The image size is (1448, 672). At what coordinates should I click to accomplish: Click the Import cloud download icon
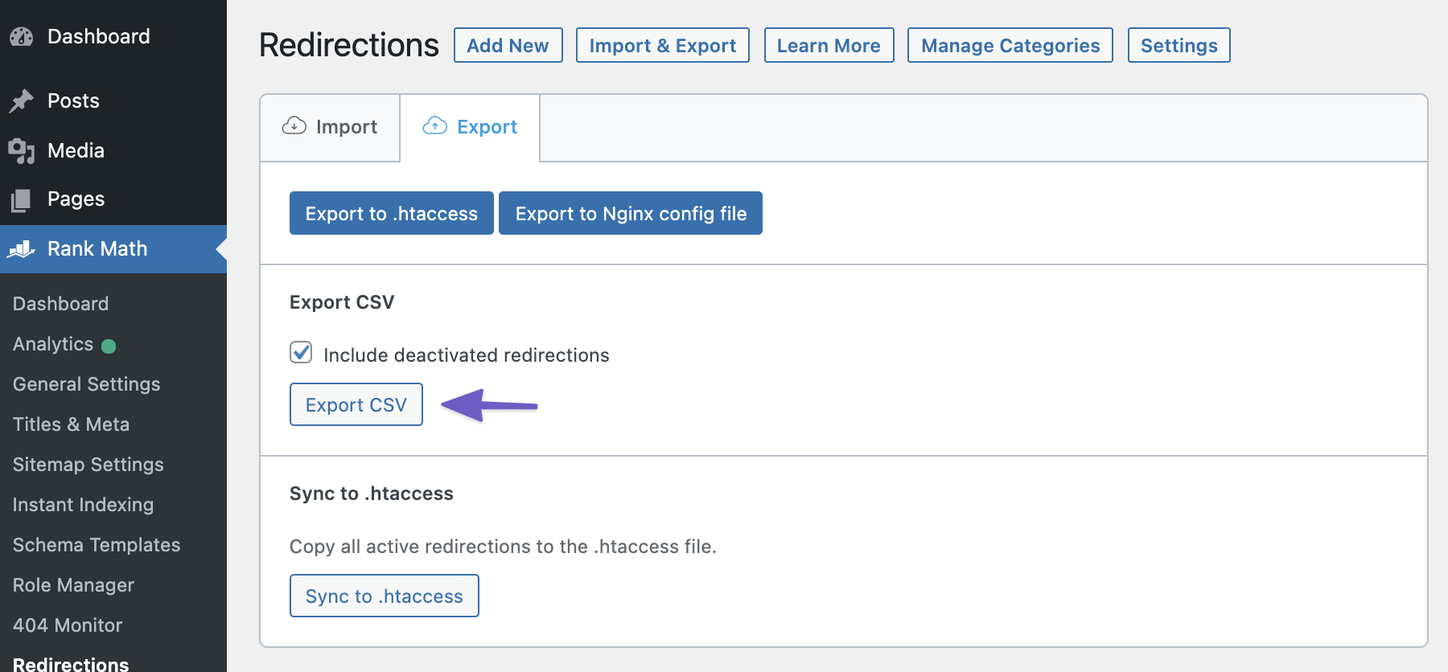(294, 126)
